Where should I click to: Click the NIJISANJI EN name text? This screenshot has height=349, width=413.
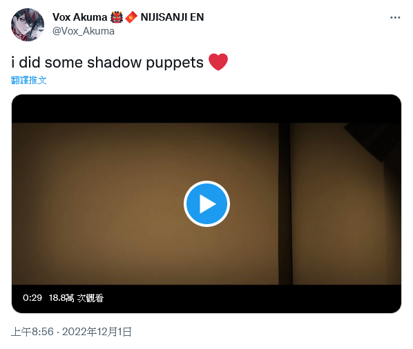pos(172,17)
